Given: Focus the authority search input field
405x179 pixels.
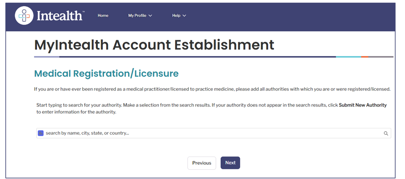Looking at the screenshot, I should 214,133.
